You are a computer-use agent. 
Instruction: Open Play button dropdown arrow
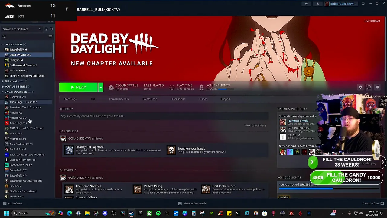point(100,87)
